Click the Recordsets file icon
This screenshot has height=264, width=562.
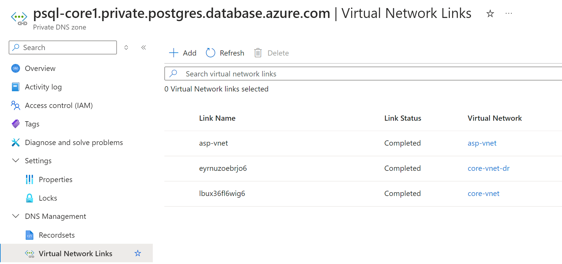(30, 235)
